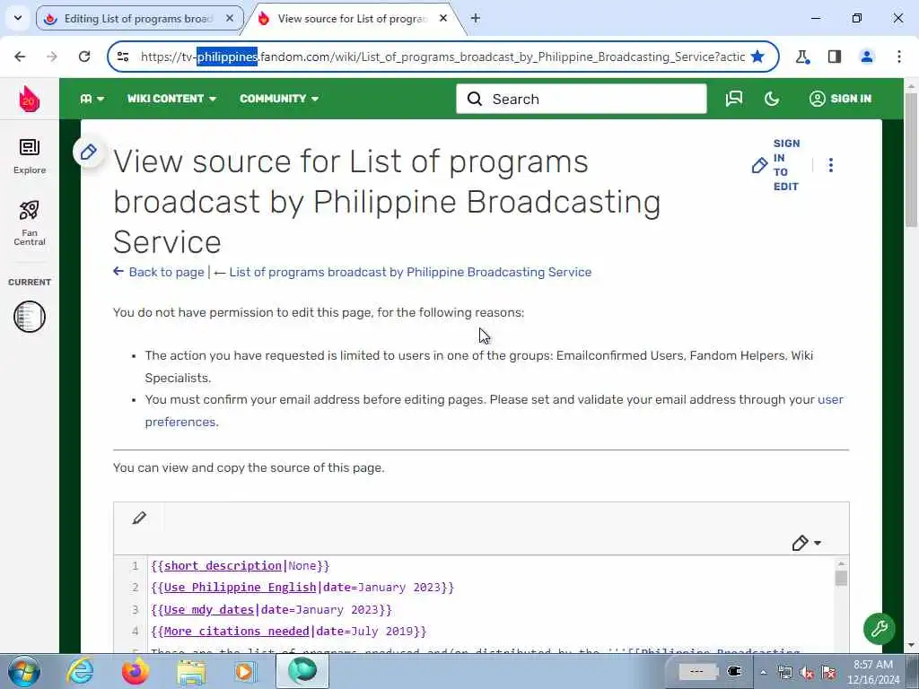This screenshot has width=919, height=689.
Task: Click the page vertical scrollbar thumb
Action: tap(912, 158)
